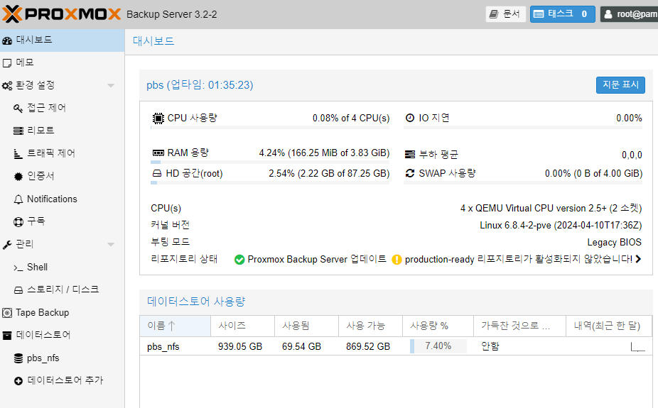Collapse the 환경 설정 section arrow

tap(111, 85)
